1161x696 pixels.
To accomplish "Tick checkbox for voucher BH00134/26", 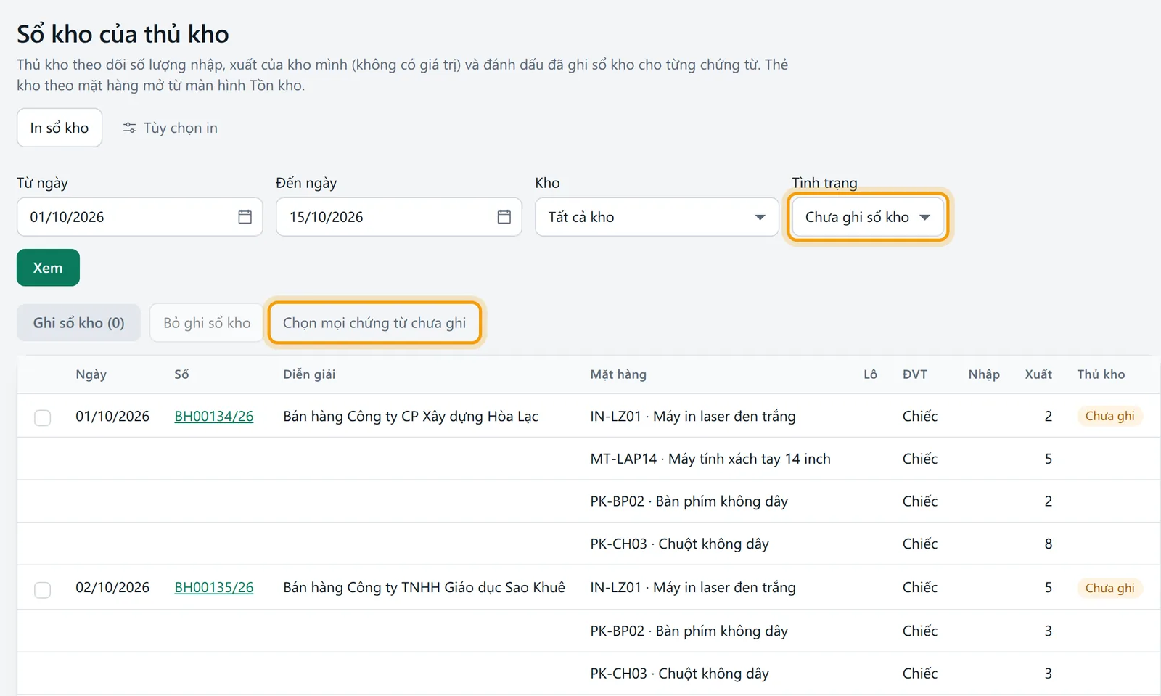I will pos(43,417).
